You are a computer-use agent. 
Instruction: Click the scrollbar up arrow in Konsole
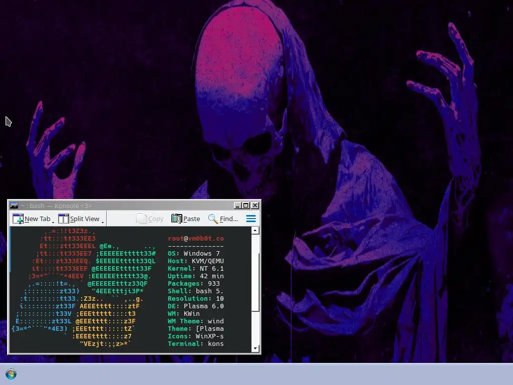point(255,231)
